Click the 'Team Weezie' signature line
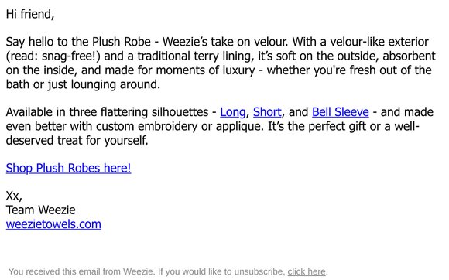Viewport: 449px width, 280px height. pyautogui.click(x=41, y=210)
